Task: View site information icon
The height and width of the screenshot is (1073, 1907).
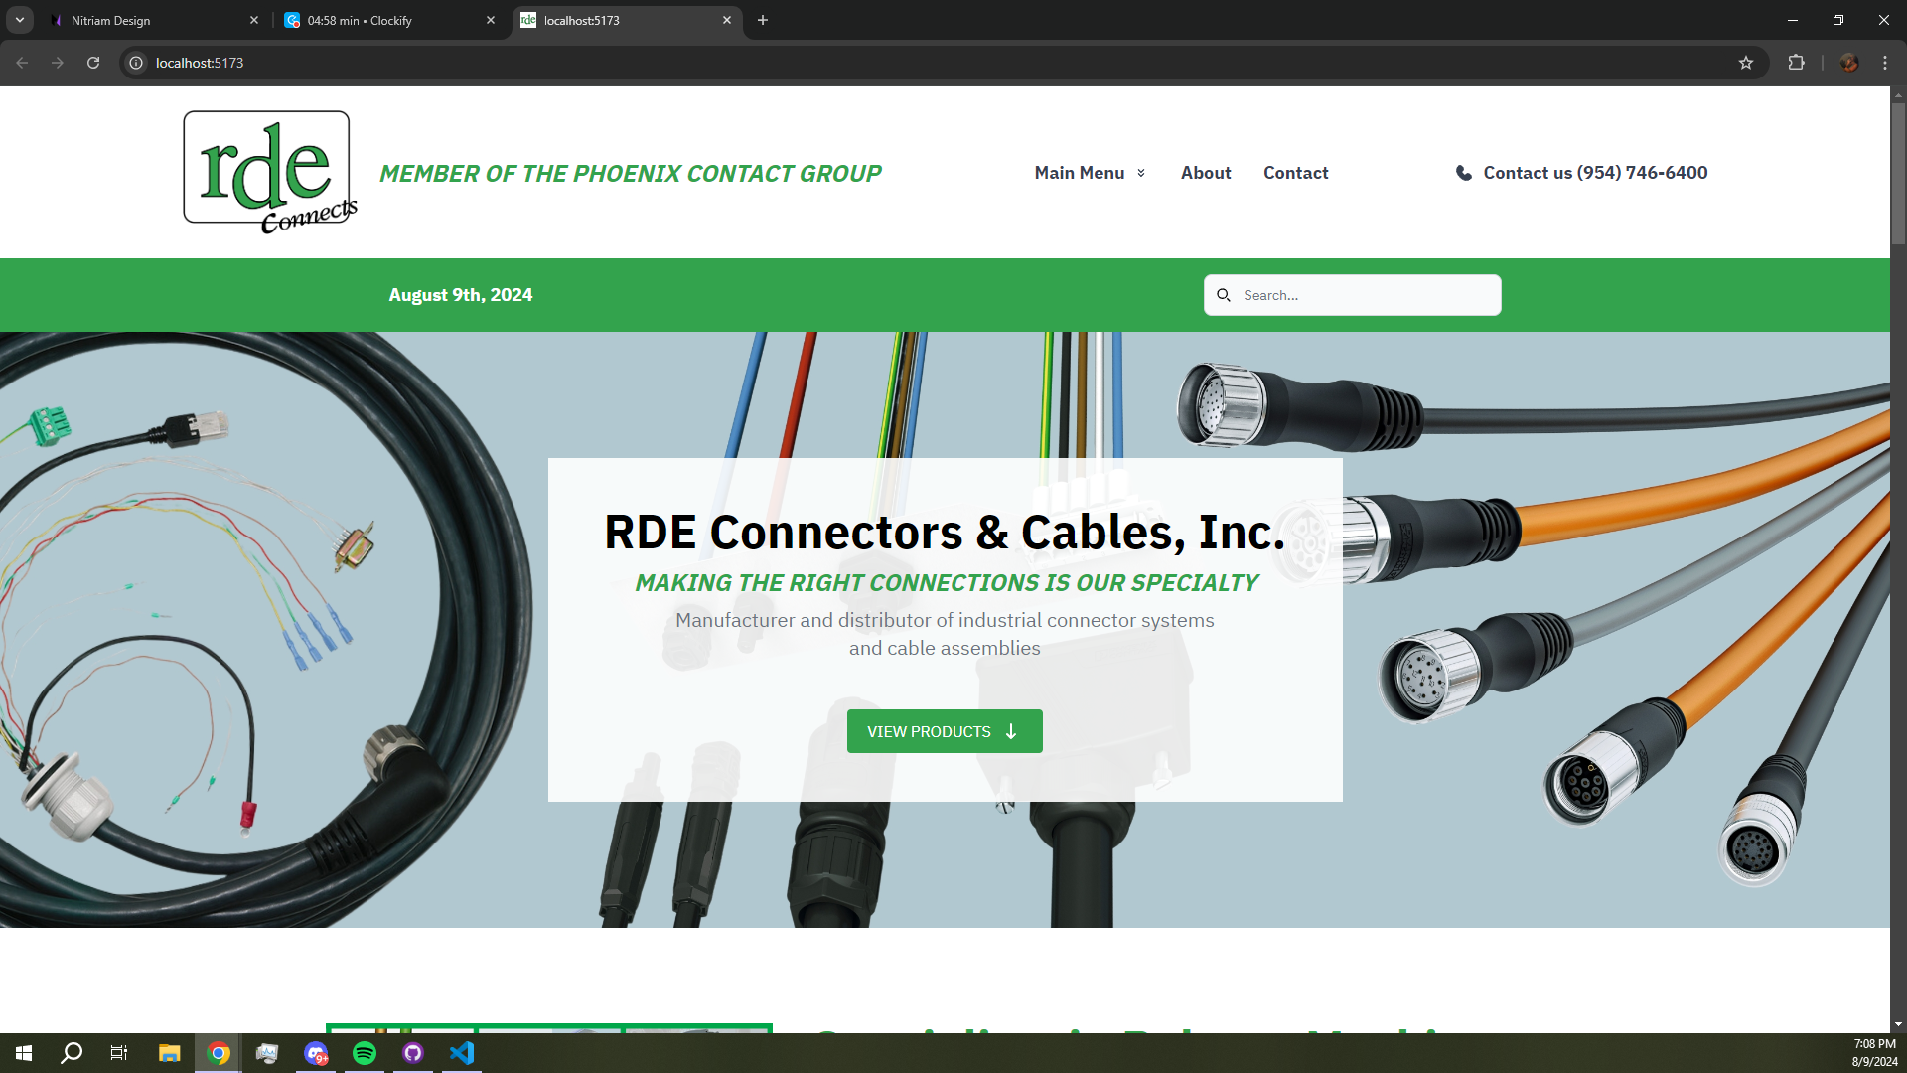Action: point(136,63)
